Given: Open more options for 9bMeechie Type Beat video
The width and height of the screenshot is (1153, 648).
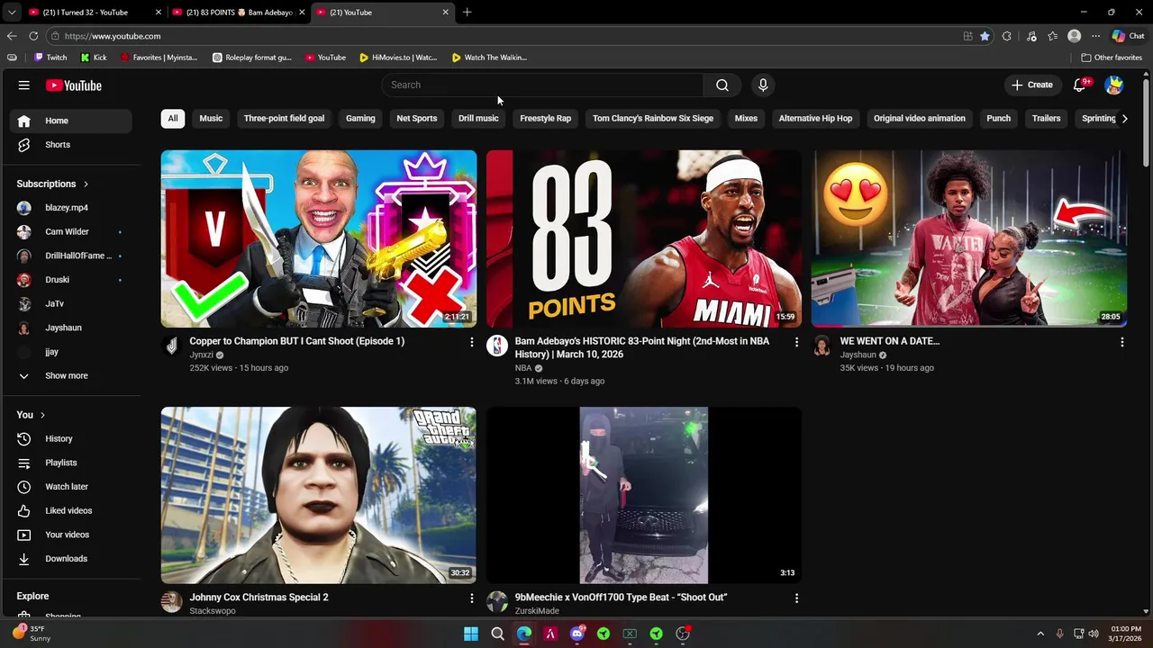Looking at the screenshot, I should click(796, 598).
